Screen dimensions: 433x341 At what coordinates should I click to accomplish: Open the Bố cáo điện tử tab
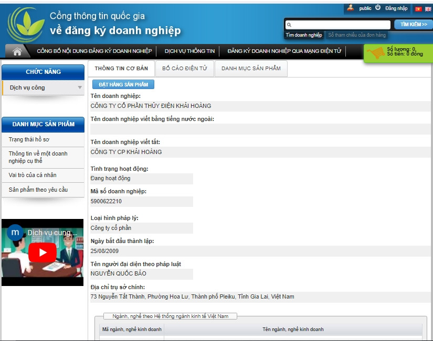click(x=184, y=69)
